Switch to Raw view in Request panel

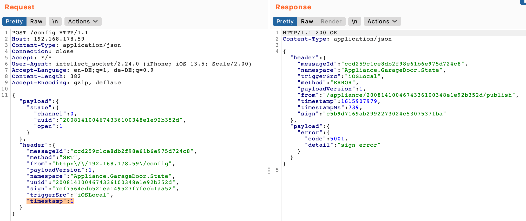36,21
